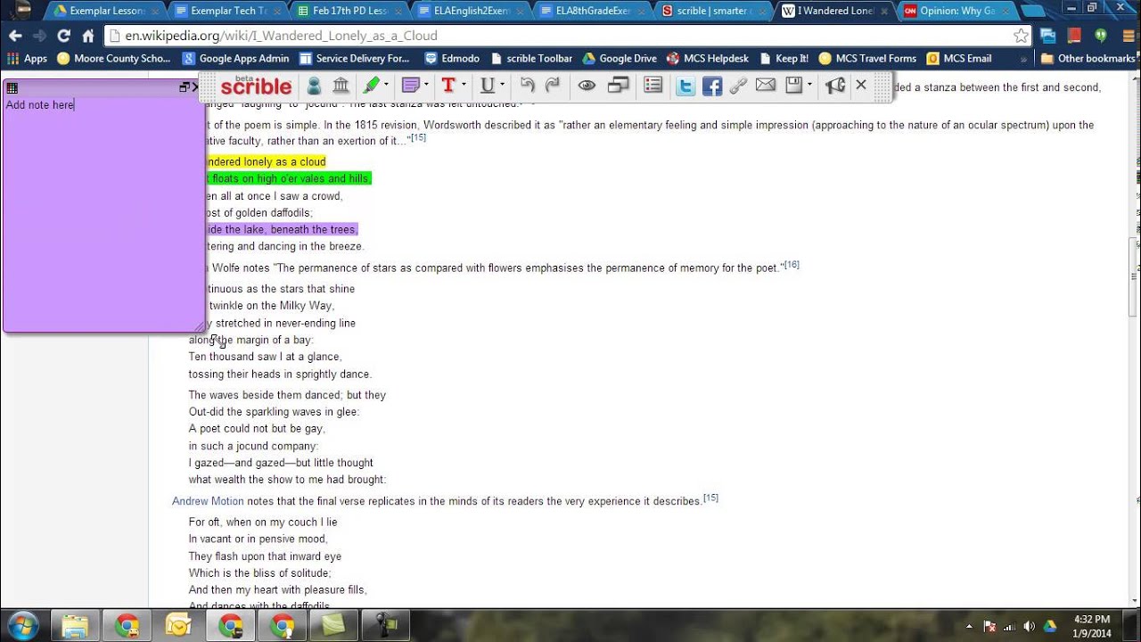The width and height of the screenshot is (1141, 642).
Task: Open MCS Helpdesk bookmark
Action: pyautogui.click(x=708, y=59)
